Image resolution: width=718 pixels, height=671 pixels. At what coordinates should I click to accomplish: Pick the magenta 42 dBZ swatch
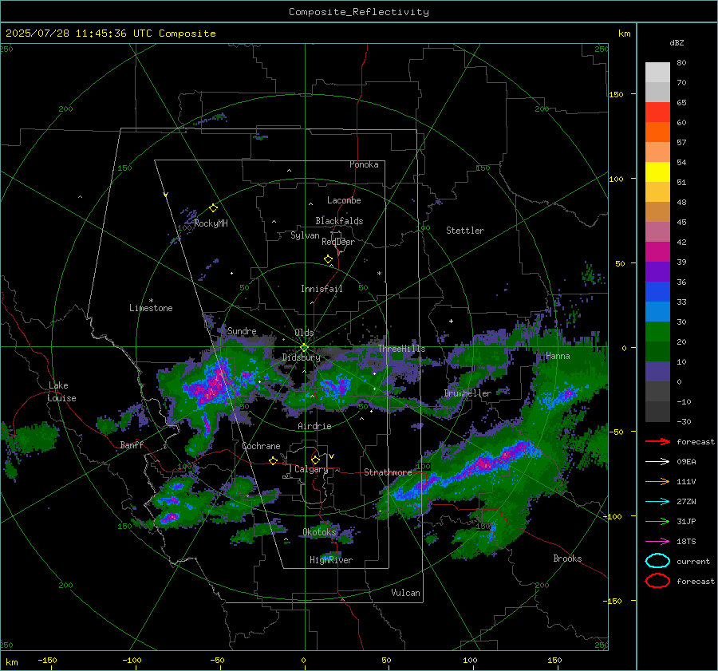[x=657, y=252]
